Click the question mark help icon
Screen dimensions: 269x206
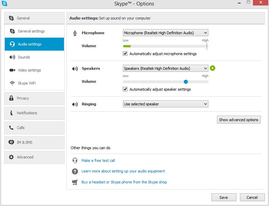[75, 171]
